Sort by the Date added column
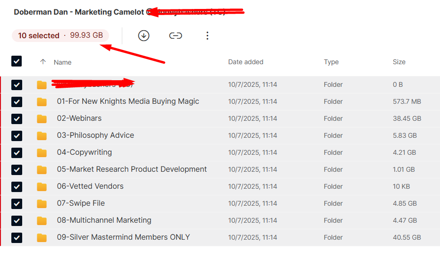The width and height of the screenshot is (440, 268). point(245,62)
